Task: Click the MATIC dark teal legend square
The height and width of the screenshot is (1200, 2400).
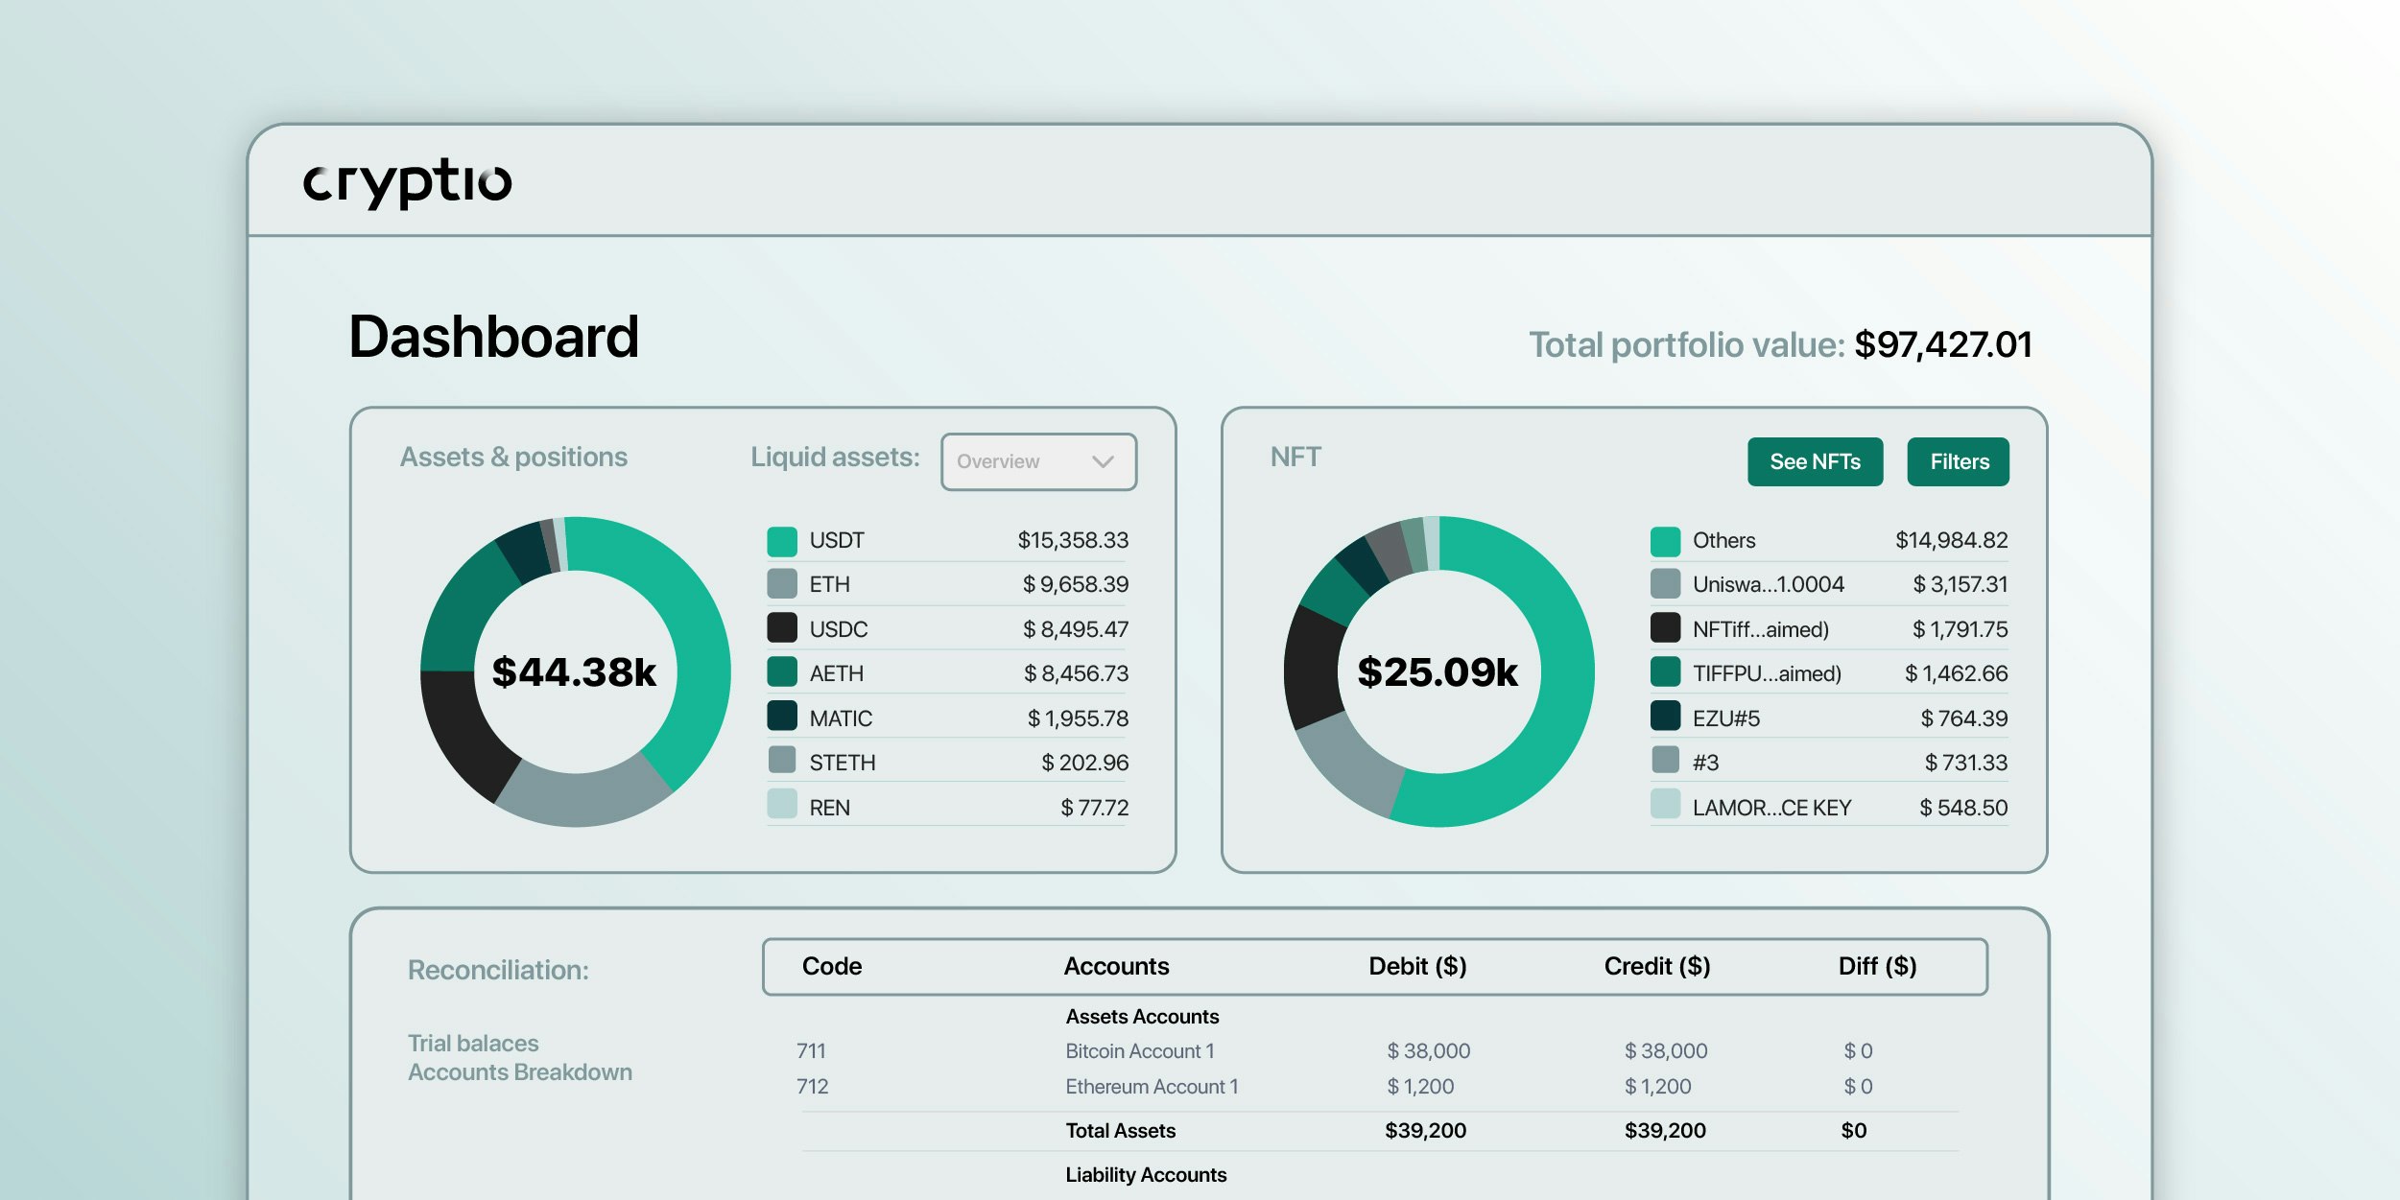Action: (x=782, y=717)
